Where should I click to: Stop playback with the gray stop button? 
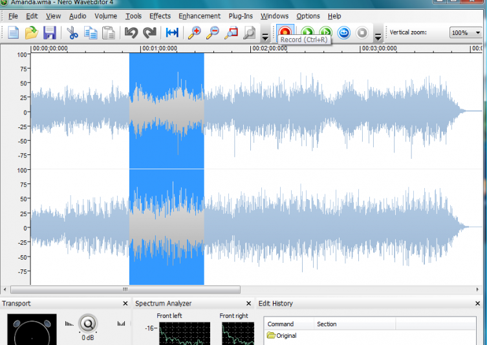click(x=362, y=32)
